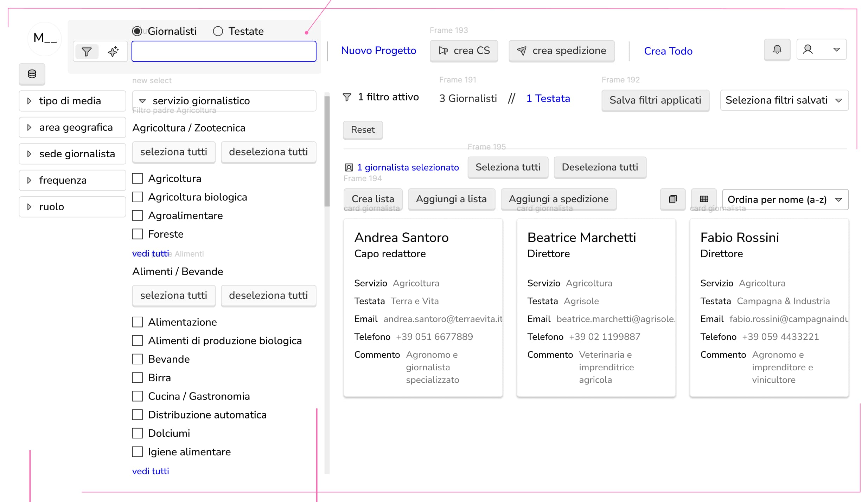Tick the Foreste checkbox

coord(138,234)
